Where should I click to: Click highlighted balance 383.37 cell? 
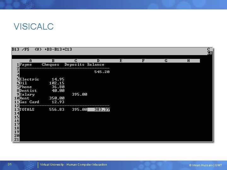[x=99, y=110]
